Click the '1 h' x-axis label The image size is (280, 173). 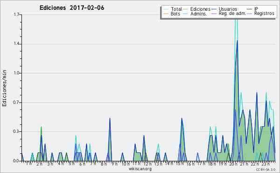pyautogui.click(x=29, y=164)
